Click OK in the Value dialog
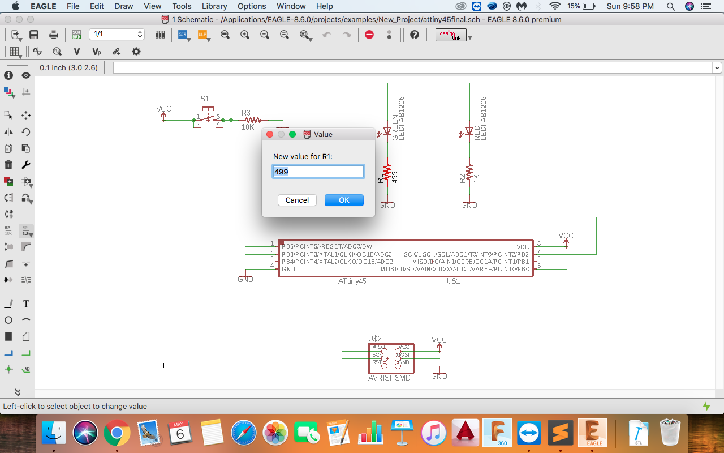 tap(344, 200)
